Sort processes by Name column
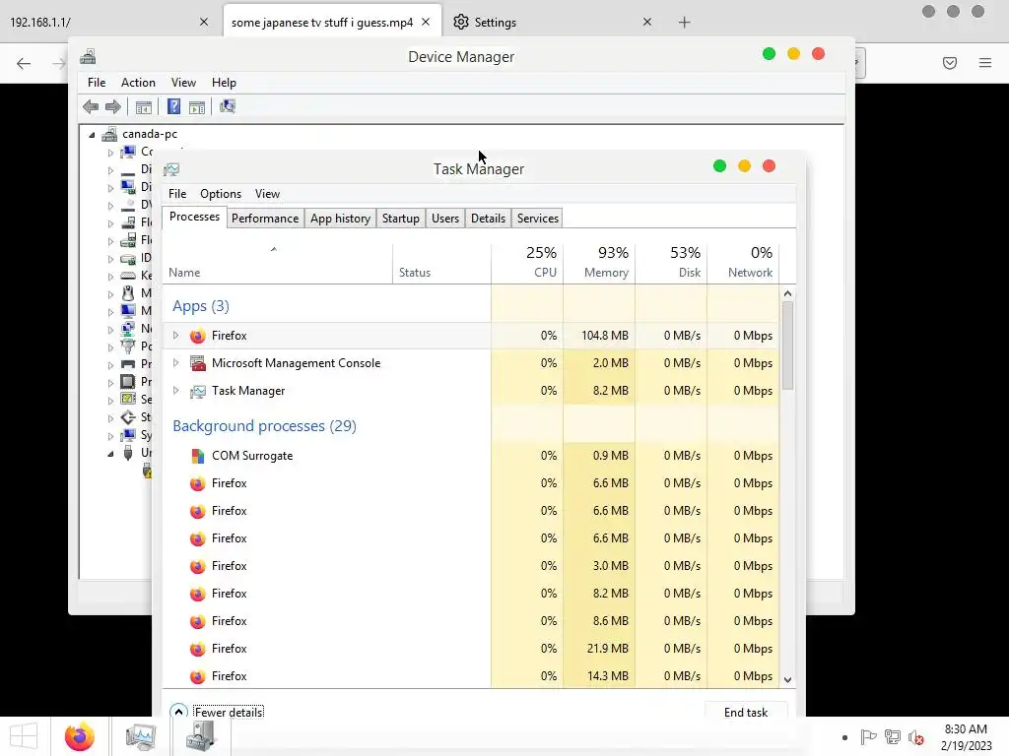1009x756 pixels. pos(277,264)
